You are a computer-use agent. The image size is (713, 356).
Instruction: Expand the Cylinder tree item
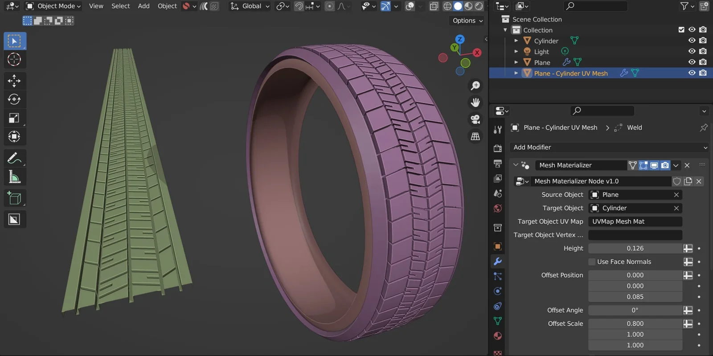(x=516, y=41)
